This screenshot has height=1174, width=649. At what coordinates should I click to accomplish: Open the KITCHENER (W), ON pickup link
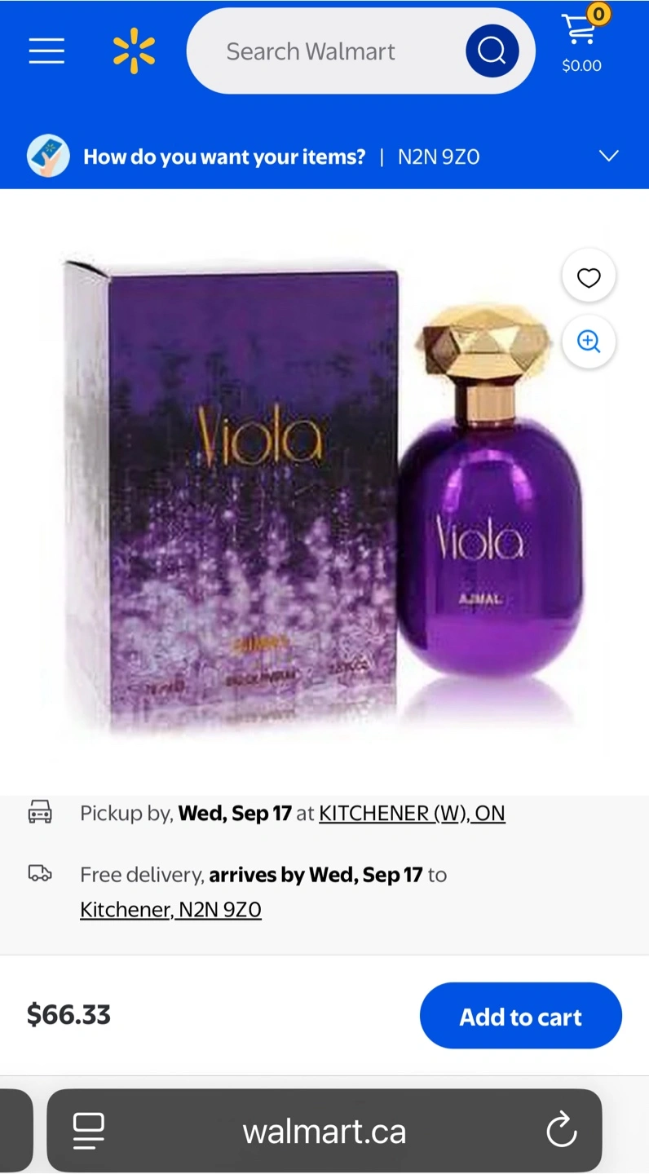pyautogui.click(x=412, y=814)
